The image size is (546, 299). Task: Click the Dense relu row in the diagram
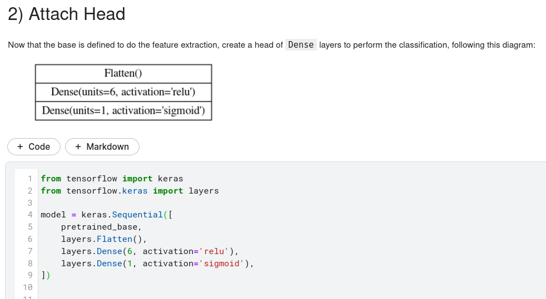tap(123, 92)
